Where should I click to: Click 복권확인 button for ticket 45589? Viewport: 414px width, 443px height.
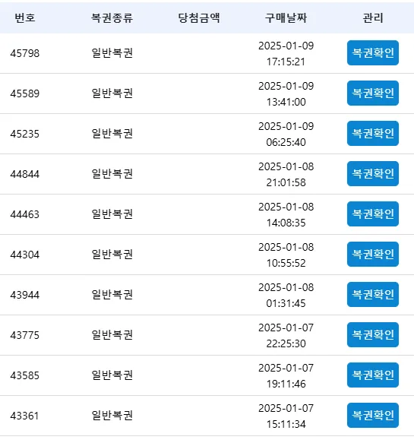(373, 93)
